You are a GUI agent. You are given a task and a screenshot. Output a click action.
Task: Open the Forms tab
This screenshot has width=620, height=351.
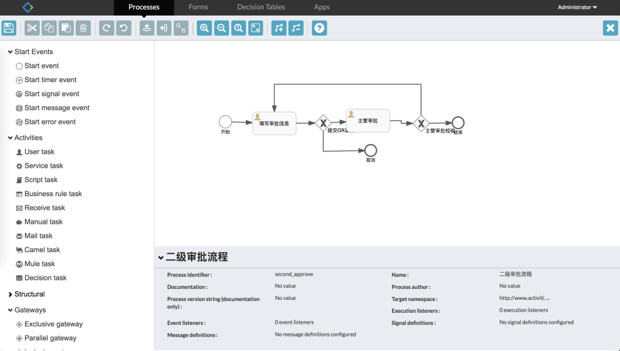click(198, 7)
